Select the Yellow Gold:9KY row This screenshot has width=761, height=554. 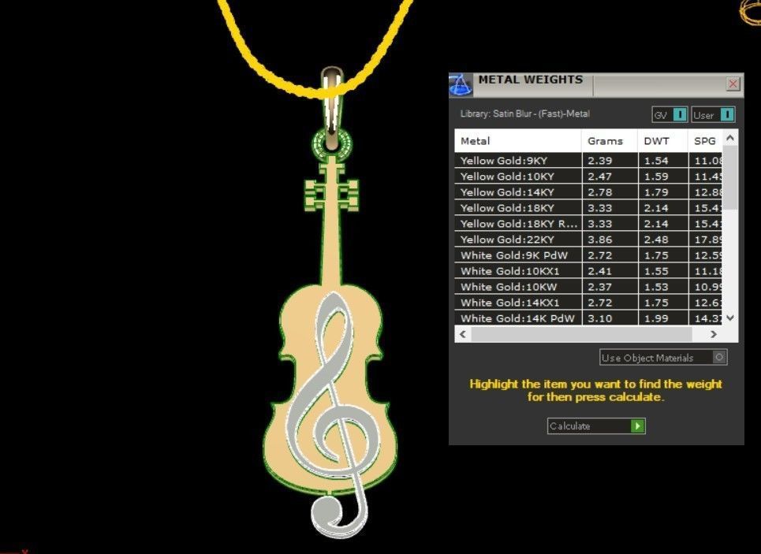(x=588, y=161)
